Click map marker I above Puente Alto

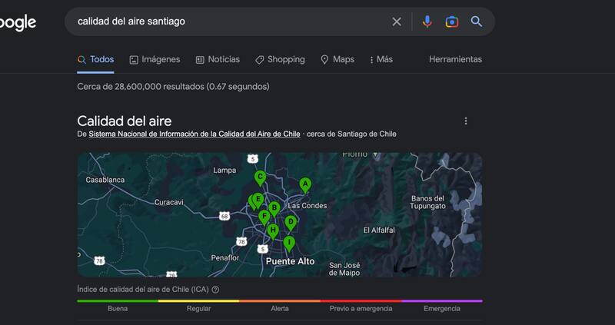289,243
